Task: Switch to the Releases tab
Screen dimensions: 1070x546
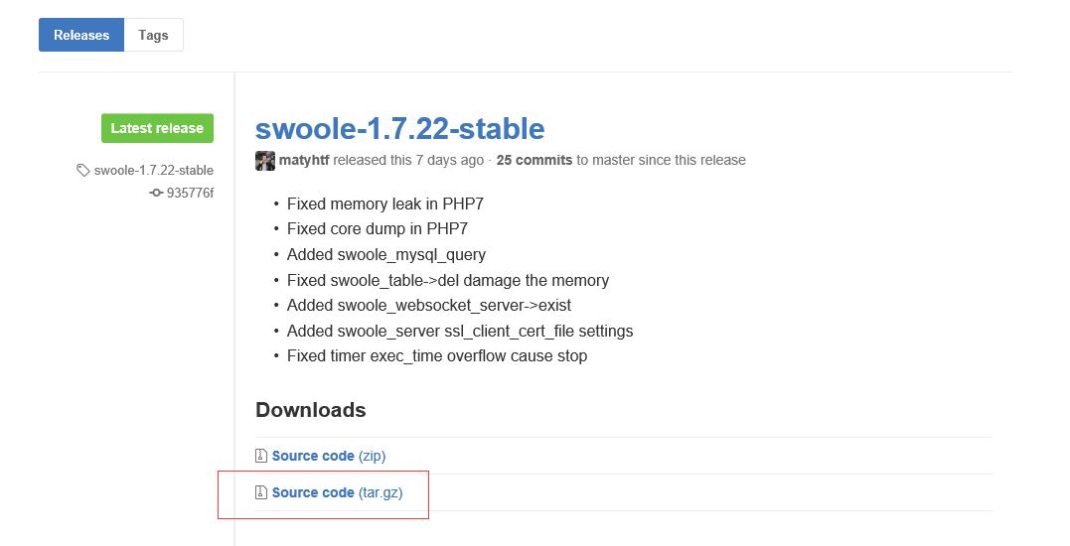Action: point(81,35)
